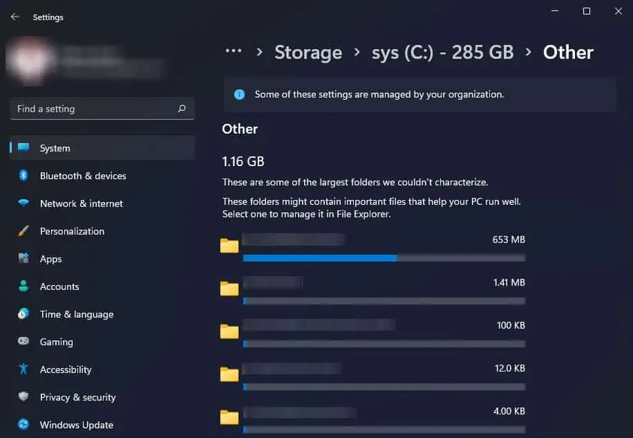Click the System monitor icon

pyautogui.click(x=23, y=147)
